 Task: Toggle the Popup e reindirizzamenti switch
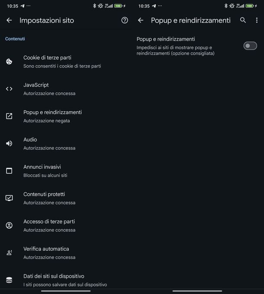pos(250,46)
